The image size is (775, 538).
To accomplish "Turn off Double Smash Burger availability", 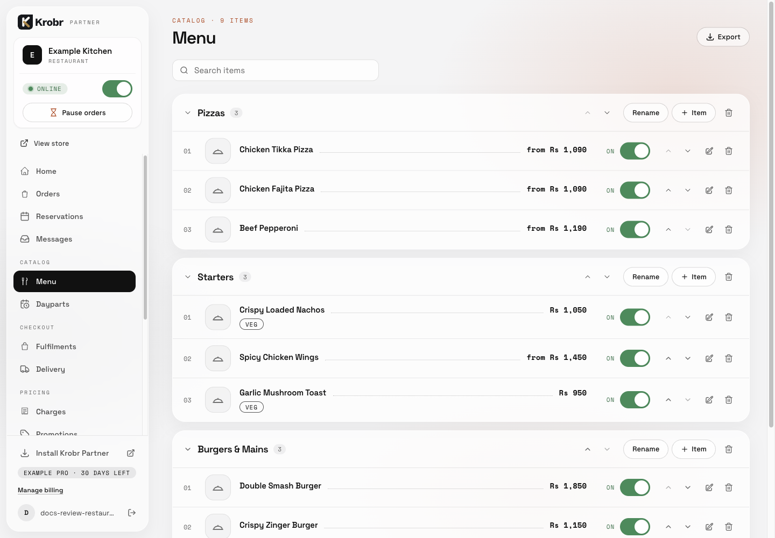I will 635,487.
